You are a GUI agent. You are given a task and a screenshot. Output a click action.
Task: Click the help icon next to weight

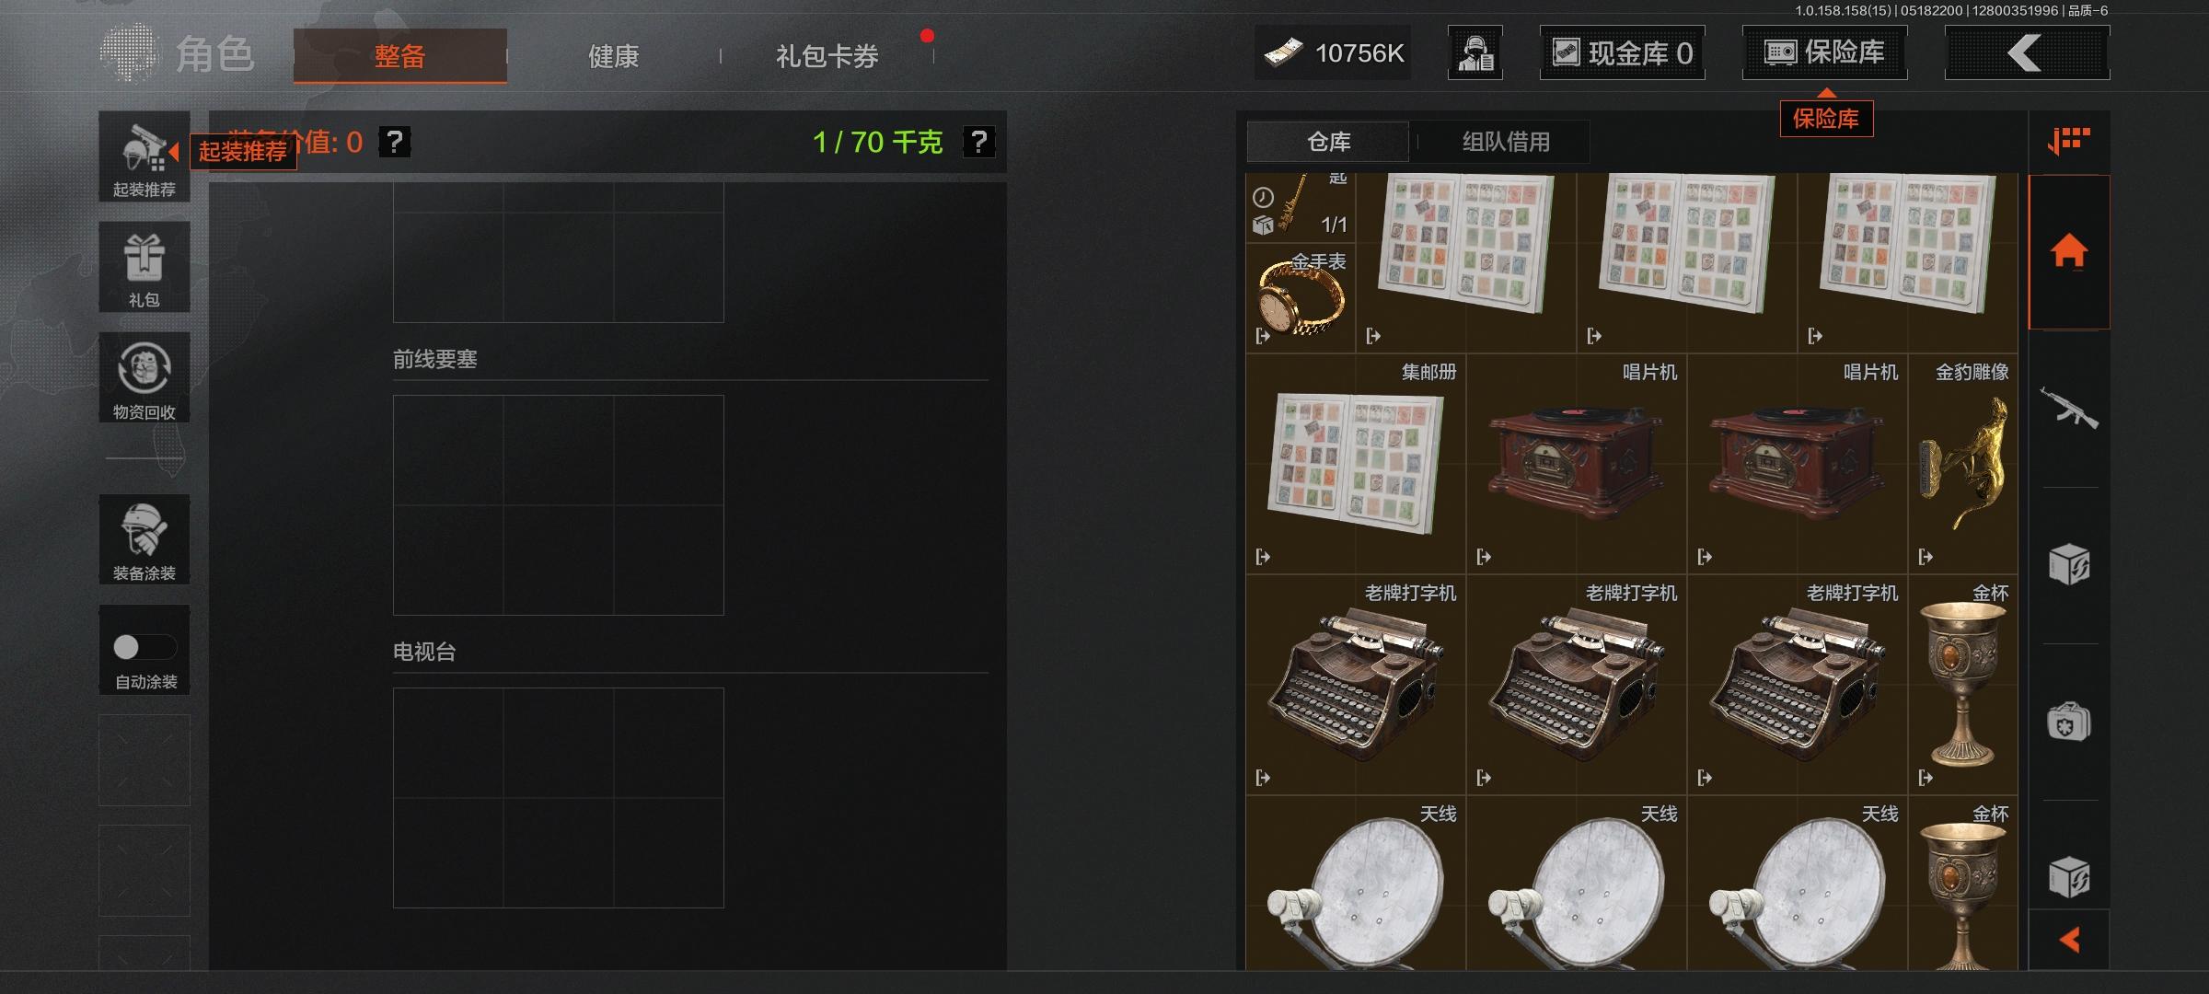[978, 142]
